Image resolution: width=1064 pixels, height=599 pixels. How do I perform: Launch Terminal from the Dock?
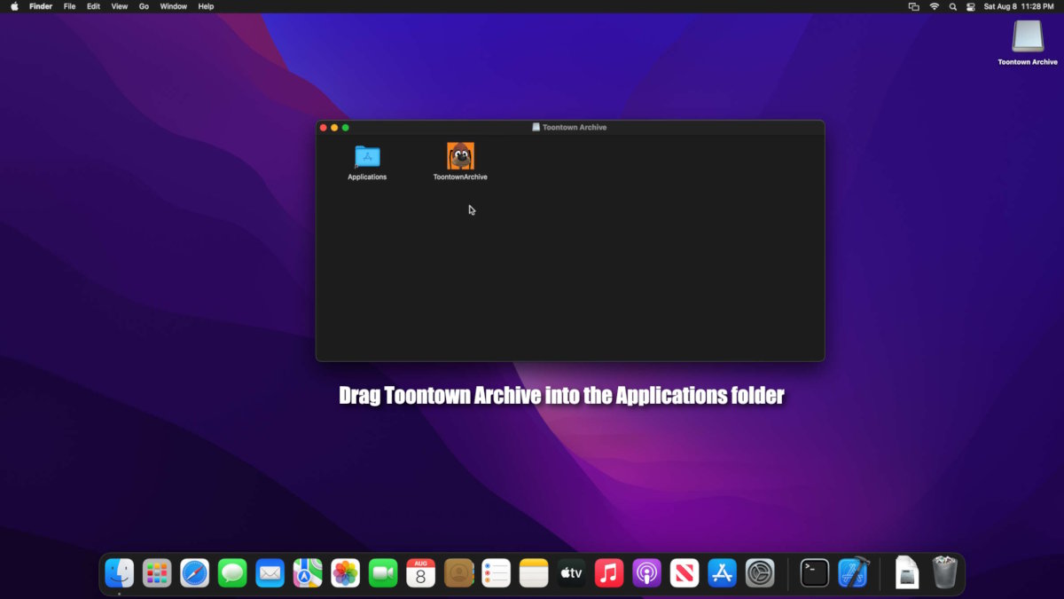click(x=815, y=573)
